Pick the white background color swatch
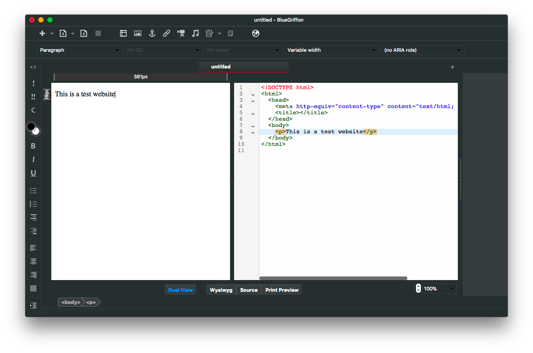The width and height of the screenshot is (533, 353). tap(36, 131)
